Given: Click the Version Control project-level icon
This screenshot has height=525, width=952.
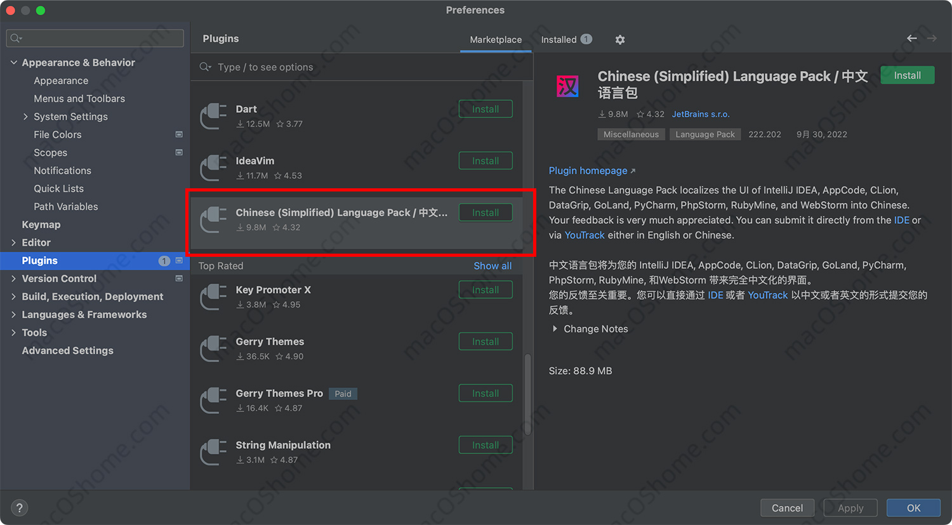Looking at the screenshot, I should point(179,278).
